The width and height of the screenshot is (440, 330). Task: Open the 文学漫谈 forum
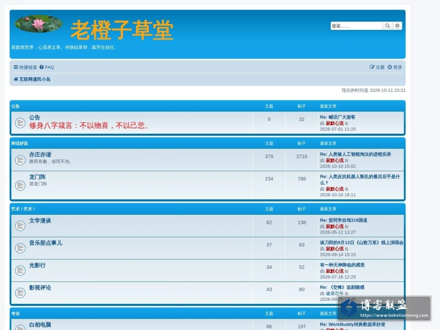pos(40,221)
